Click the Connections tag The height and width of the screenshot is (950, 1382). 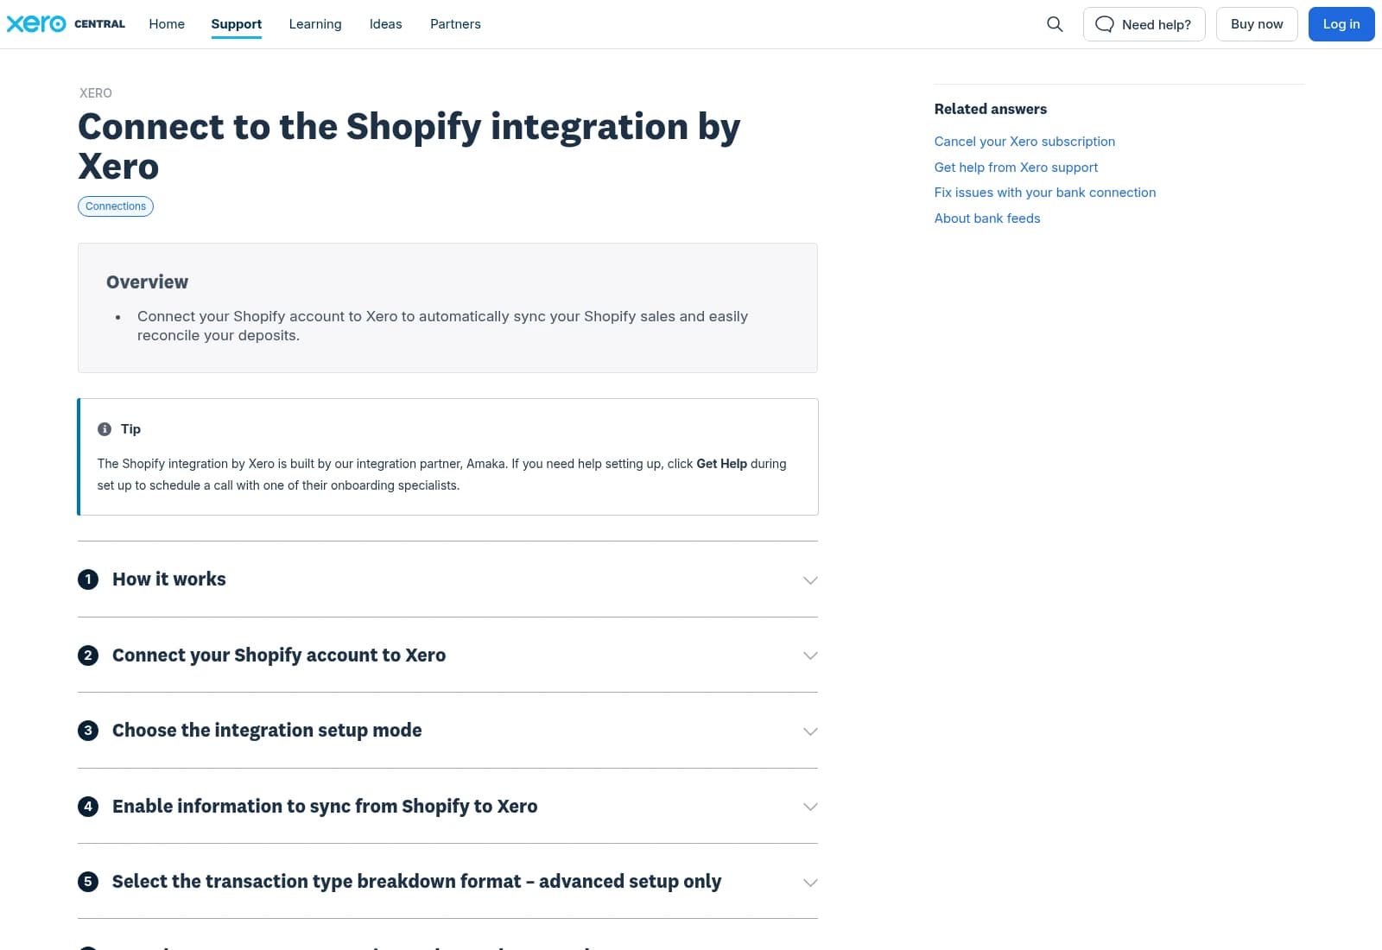pyautogui.click(x=116, y=206)
